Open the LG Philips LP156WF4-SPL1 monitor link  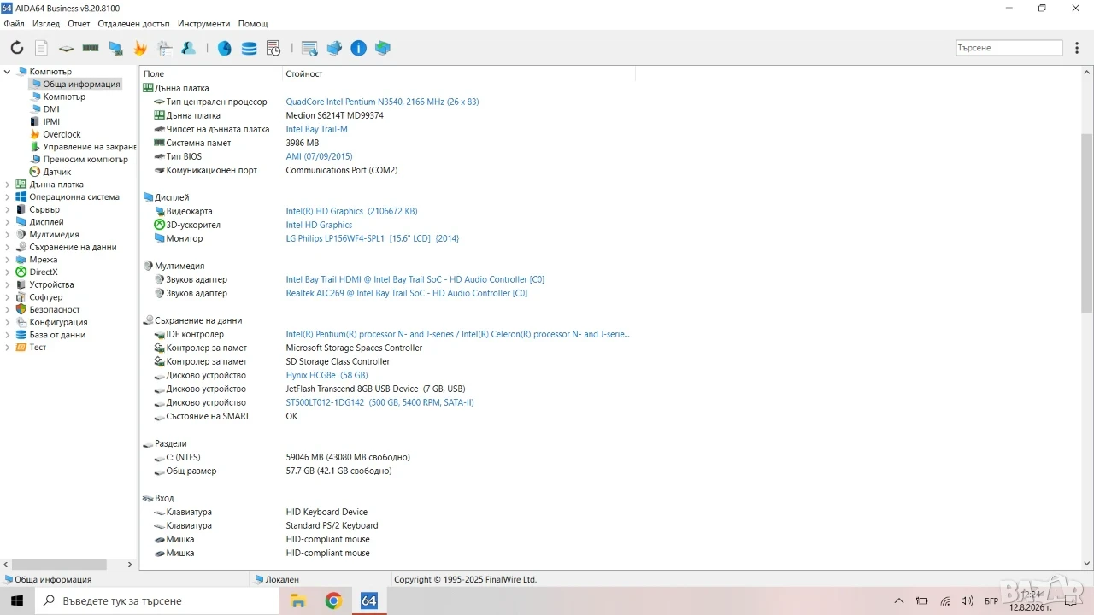(372, 238)
